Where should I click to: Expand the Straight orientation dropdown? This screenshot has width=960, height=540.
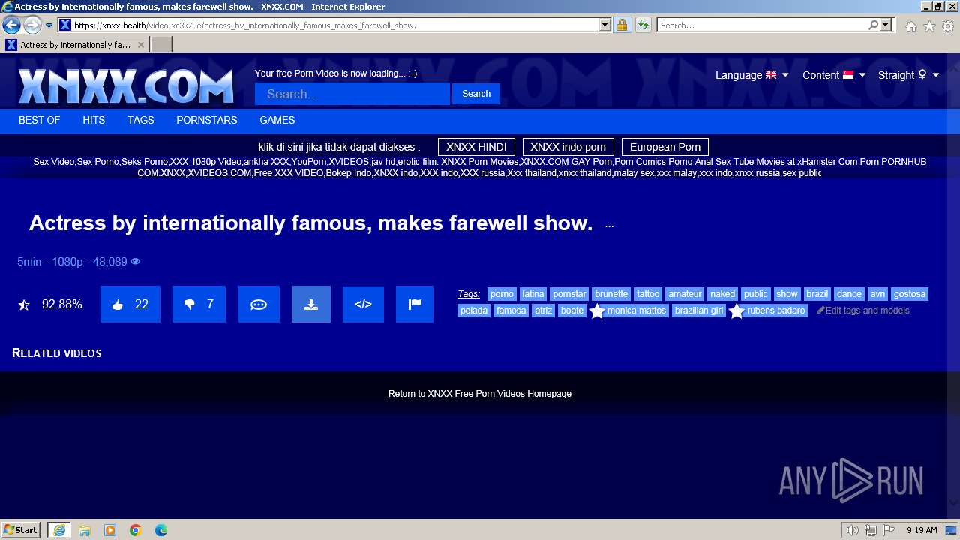909,75
